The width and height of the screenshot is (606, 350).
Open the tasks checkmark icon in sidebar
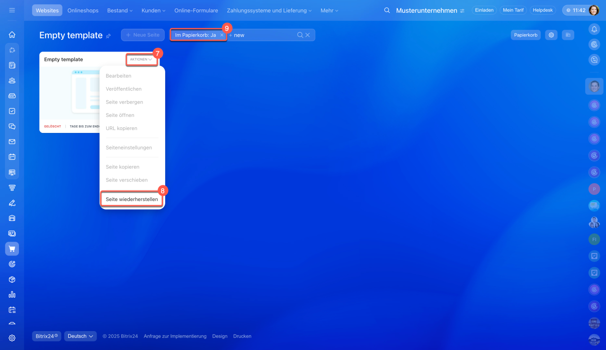point(12,111)
